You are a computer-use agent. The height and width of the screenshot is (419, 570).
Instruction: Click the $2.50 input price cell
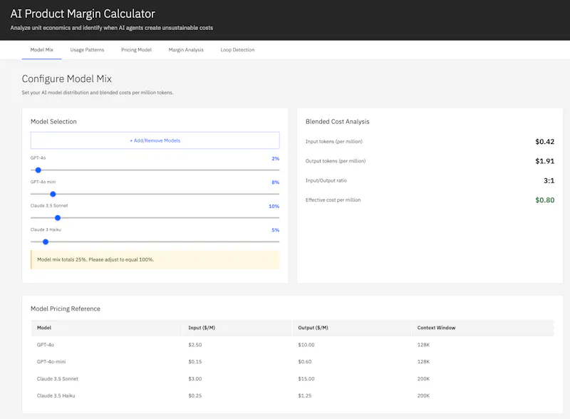point(195,344)
